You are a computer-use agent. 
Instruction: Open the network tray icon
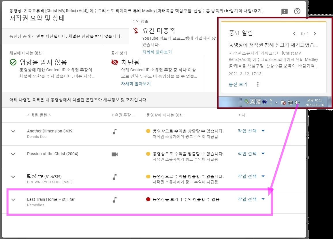tap(290, 103)
